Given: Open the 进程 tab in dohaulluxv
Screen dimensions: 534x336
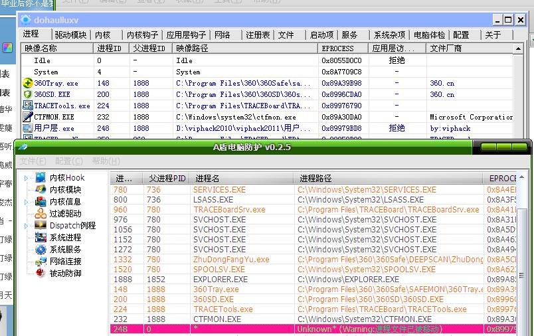Looking at the screenshot, I should [31, 34].
